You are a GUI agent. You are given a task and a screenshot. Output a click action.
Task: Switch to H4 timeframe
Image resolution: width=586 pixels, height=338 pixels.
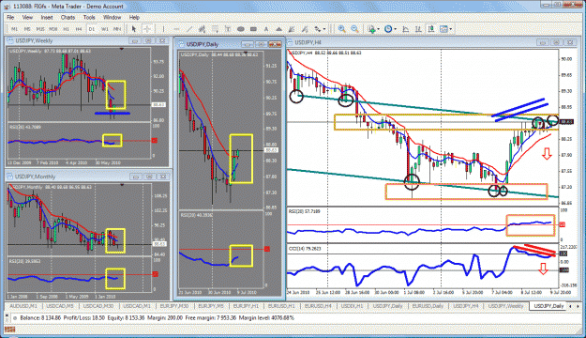coord(79,29)
